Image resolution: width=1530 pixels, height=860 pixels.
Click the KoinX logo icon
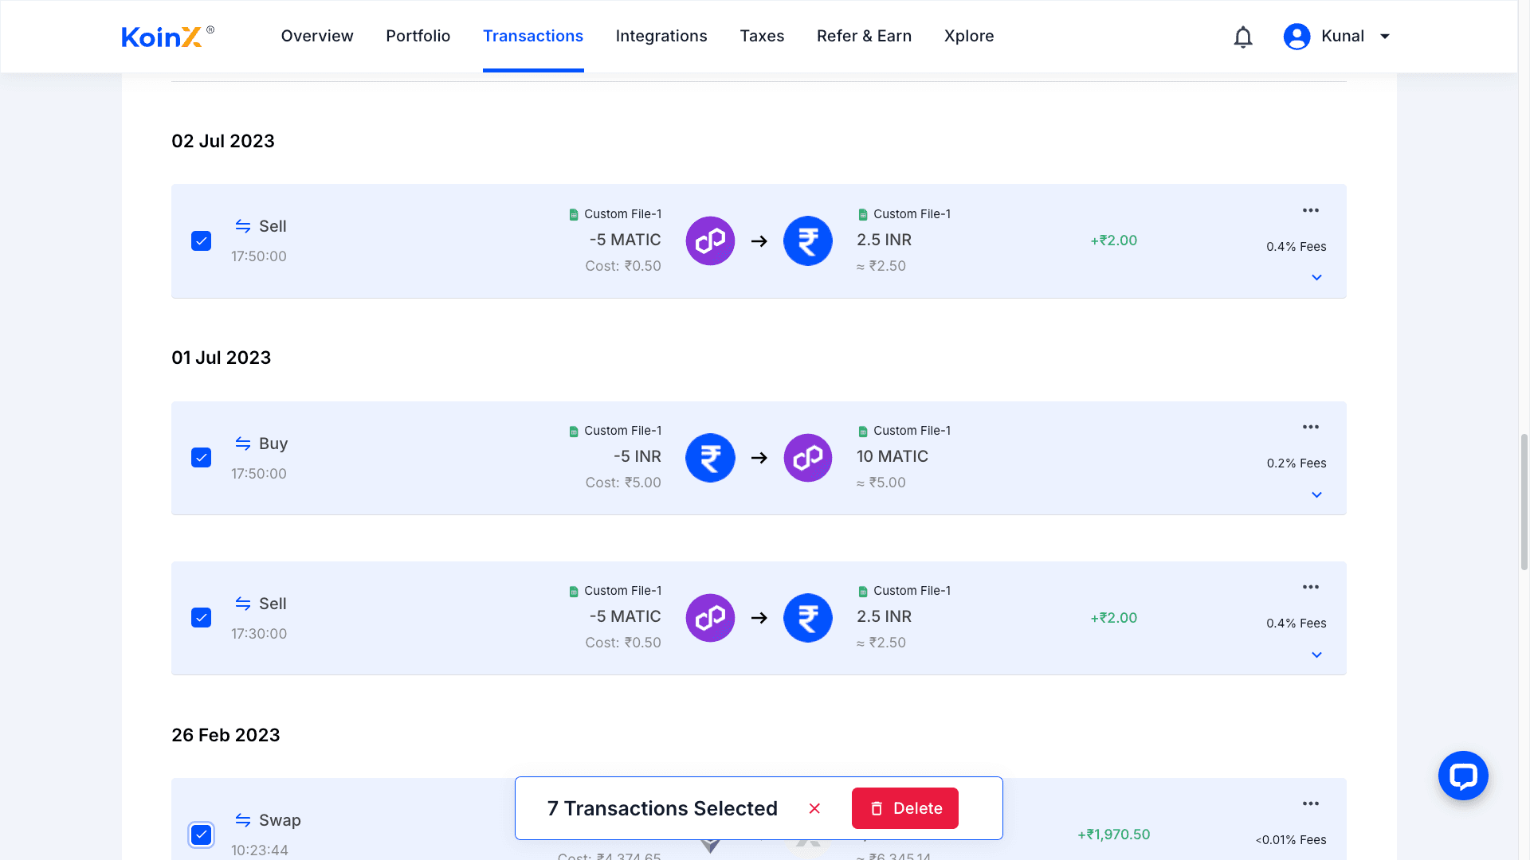point(167,36)
